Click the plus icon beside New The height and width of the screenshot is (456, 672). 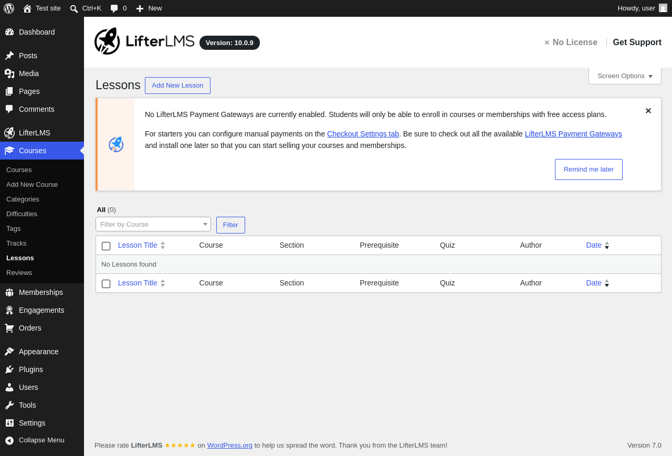(x=140, y=8)
